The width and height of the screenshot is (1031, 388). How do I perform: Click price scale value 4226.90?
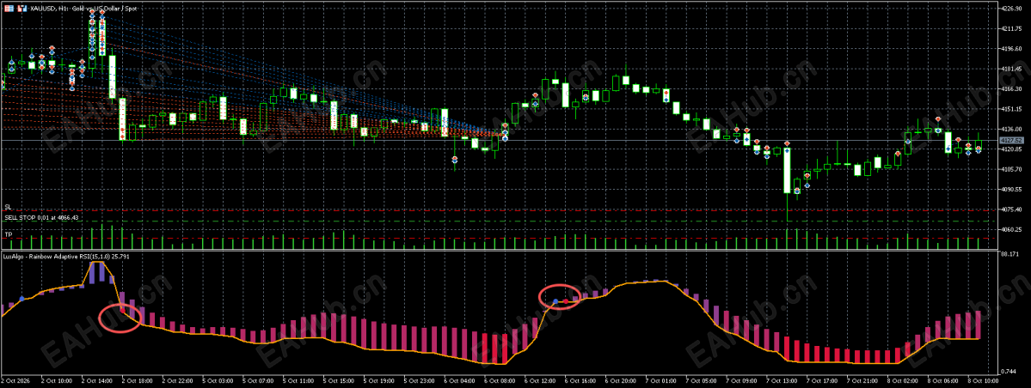tap(1010, 9)
